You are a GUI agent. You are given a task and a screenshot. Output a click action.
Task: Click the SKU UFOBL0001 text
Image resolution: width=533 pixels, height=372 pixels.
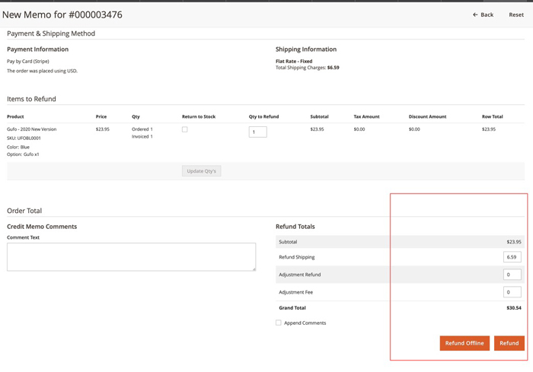coord(24,138)
